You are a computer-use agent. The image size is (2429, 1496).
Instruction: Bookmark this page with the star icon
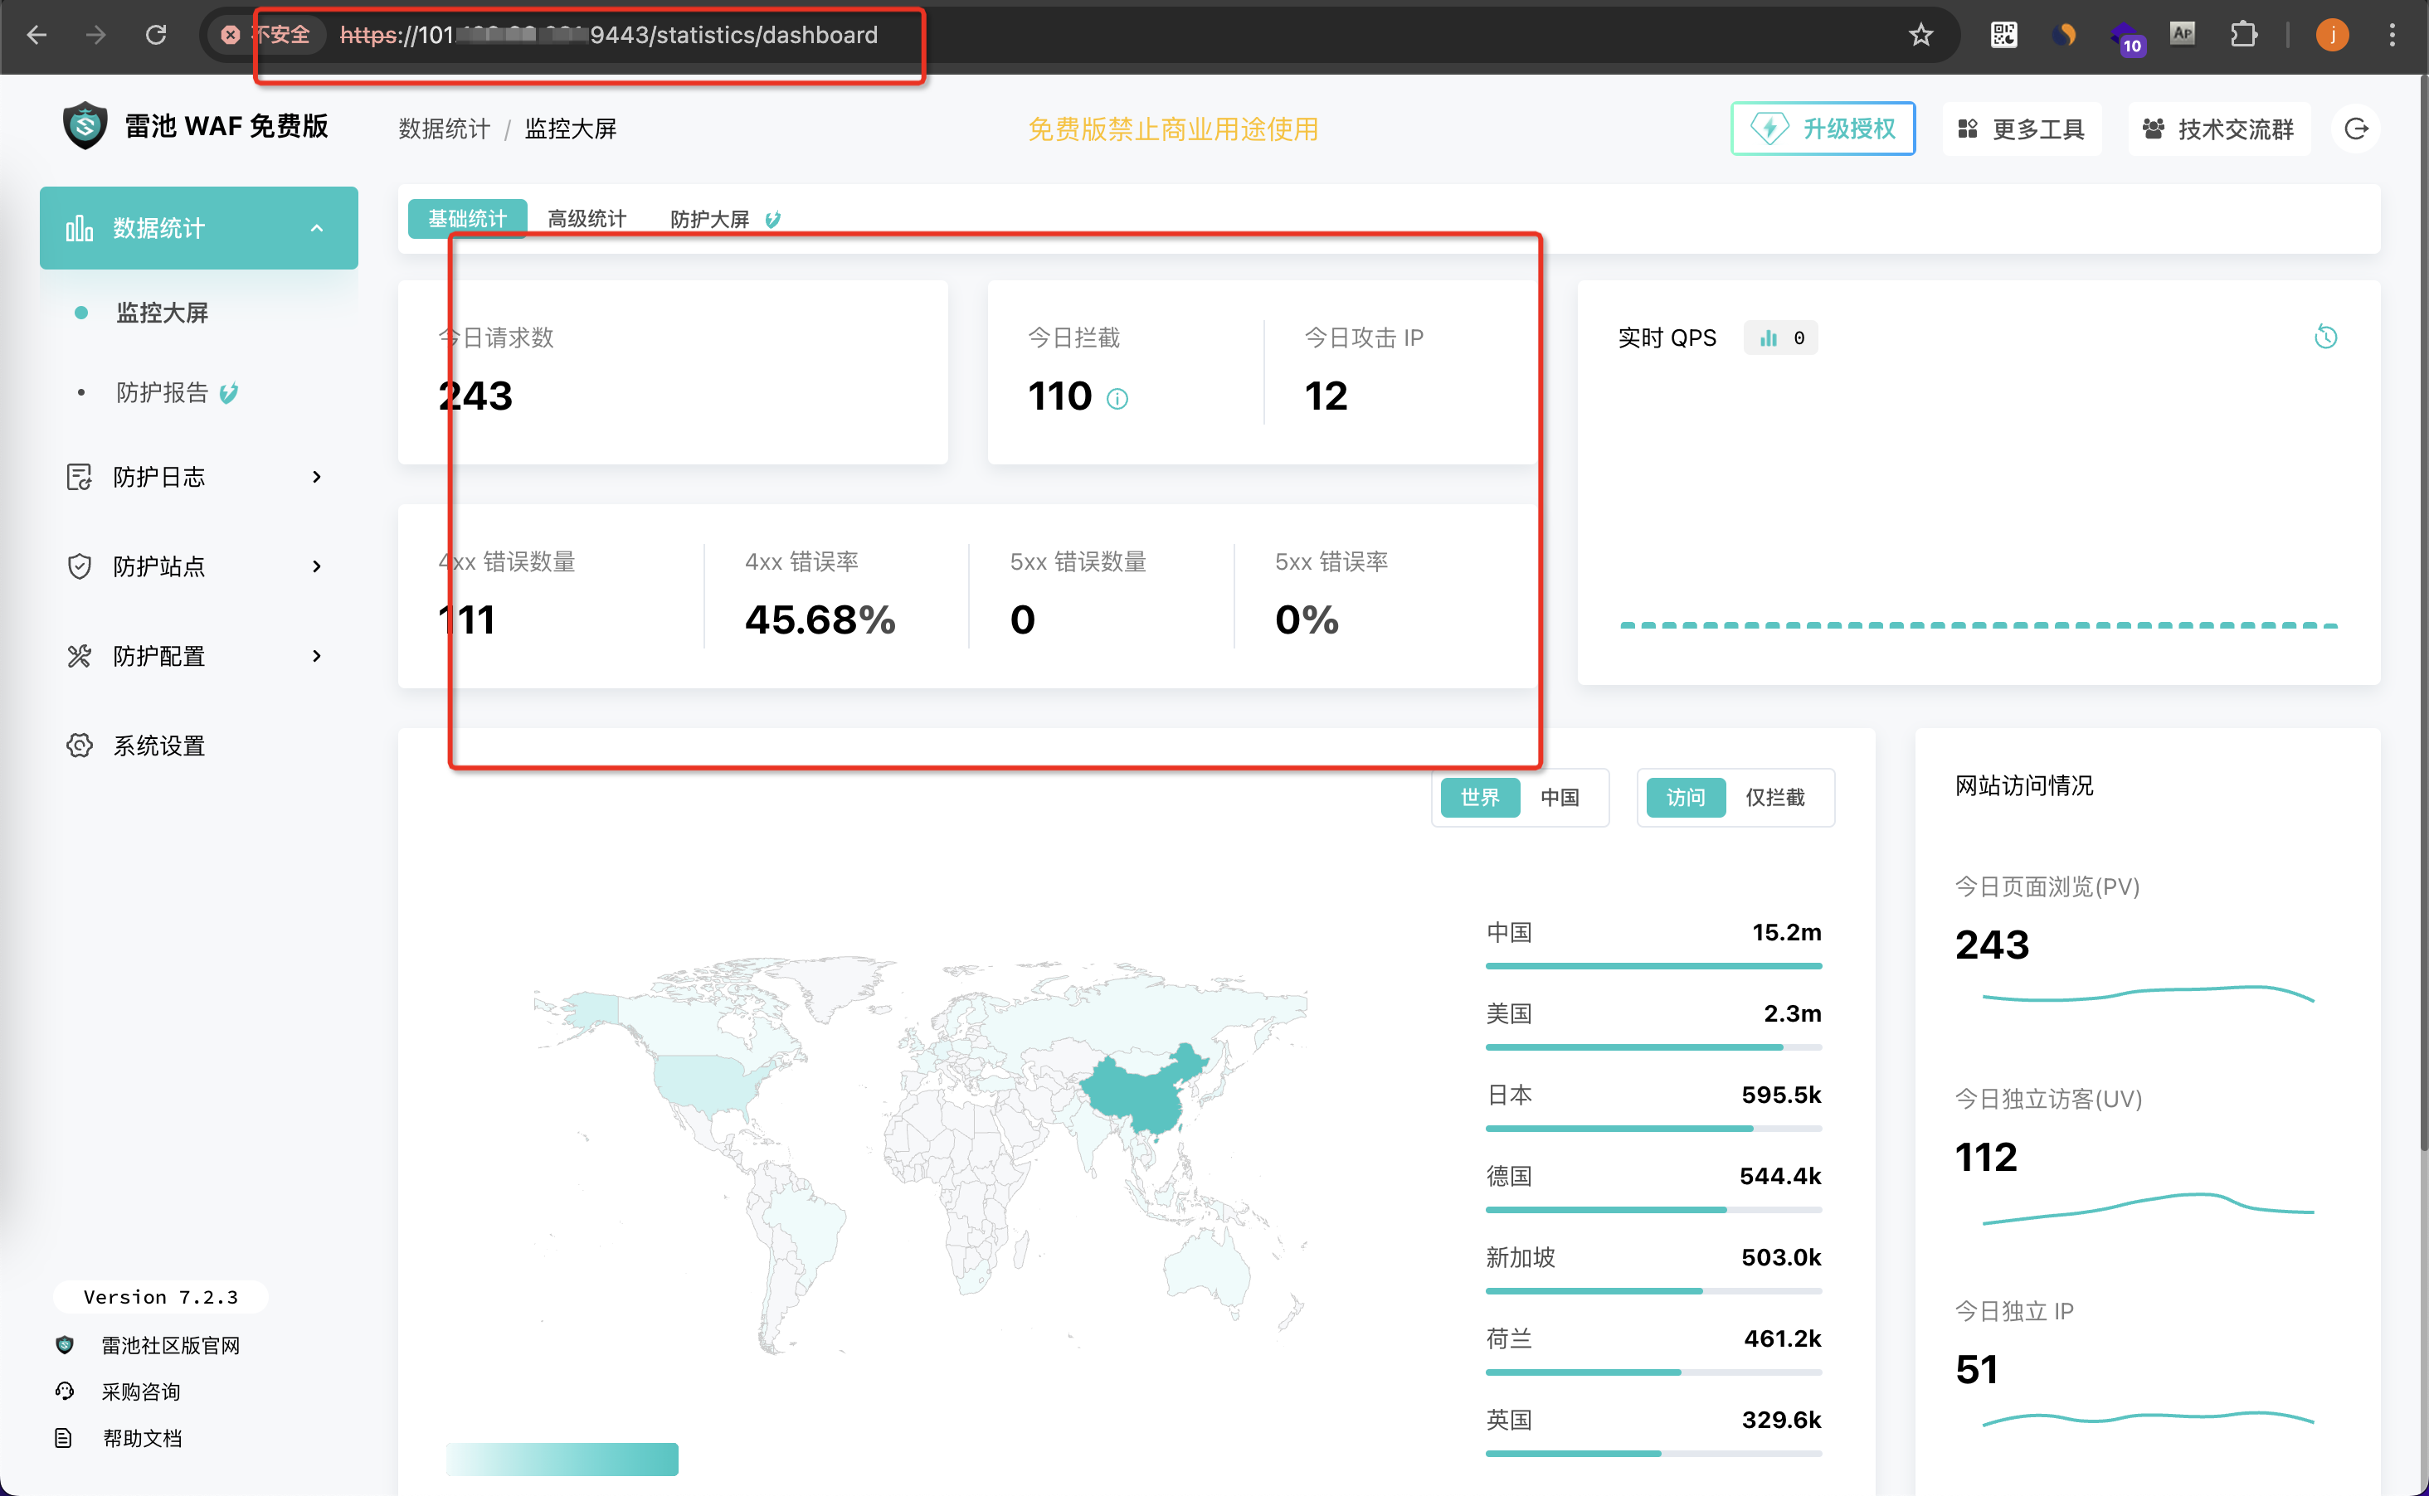pyautogui.click(x=1921, y=35)
